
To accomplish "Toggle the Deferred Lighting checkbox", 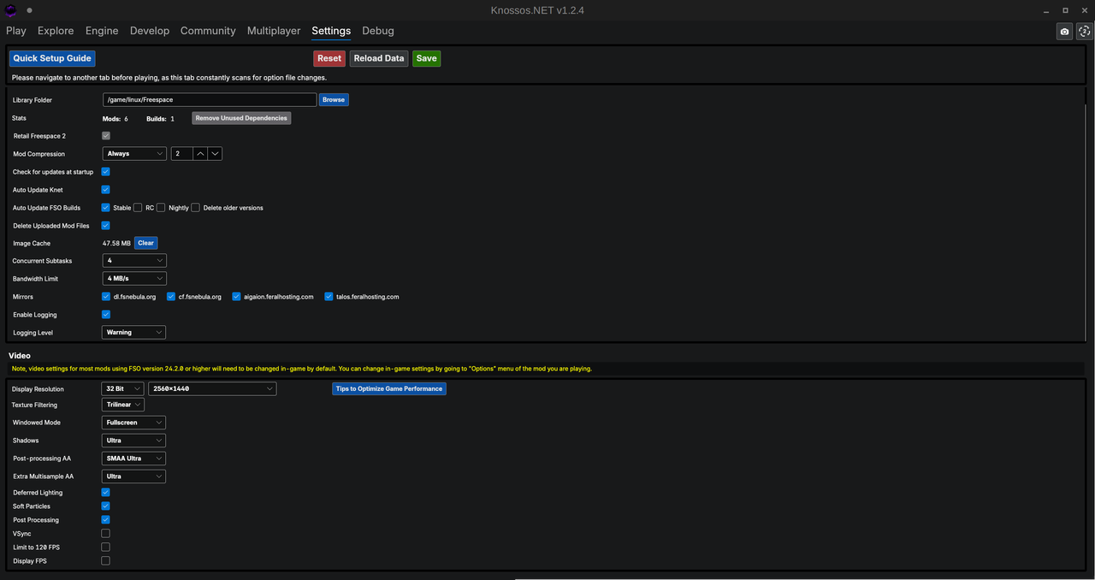I will click(106, 493).
